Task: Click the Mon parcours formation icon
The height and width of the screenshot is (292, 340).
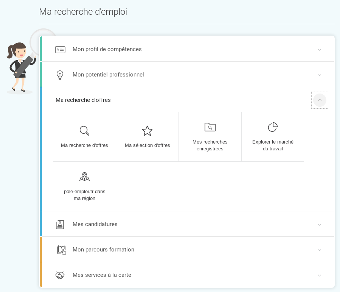Action: pos(61,250)
